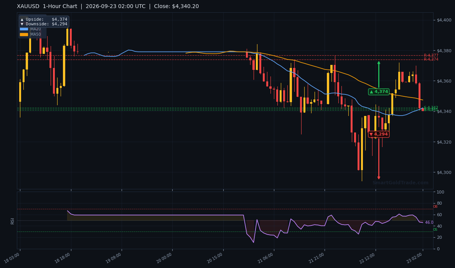455x268 pixels.
Task: Click the $4,340 price axis label
Action: point(444,111)
